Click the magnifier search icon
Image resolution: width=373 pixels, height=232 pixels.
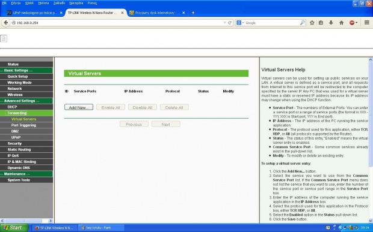point(303,23)
